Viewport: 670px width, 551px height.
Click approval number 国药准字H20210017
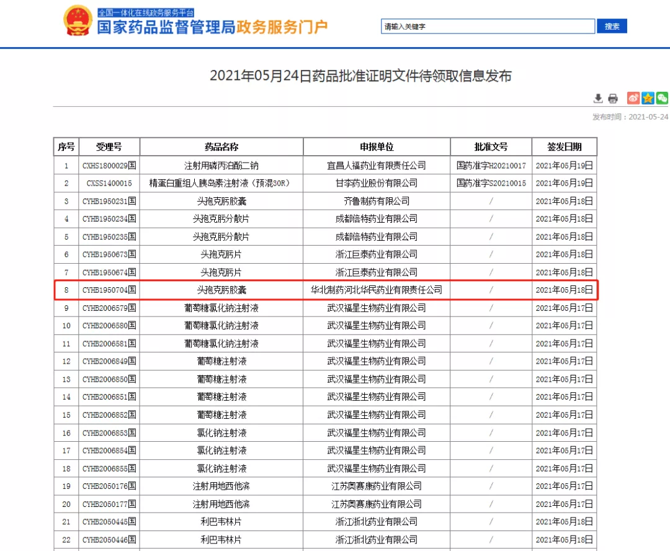click(491, 166)
